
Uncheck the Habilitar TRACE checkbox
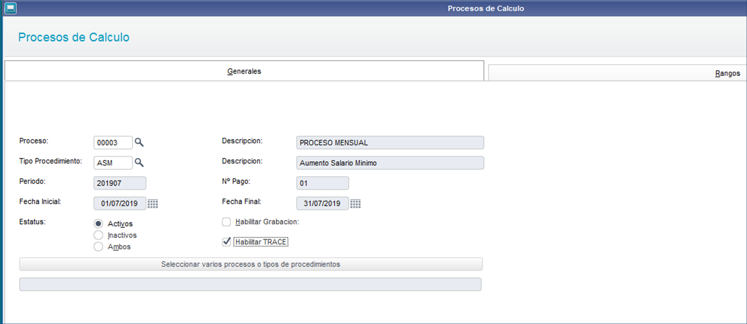(x=226, y=242)
